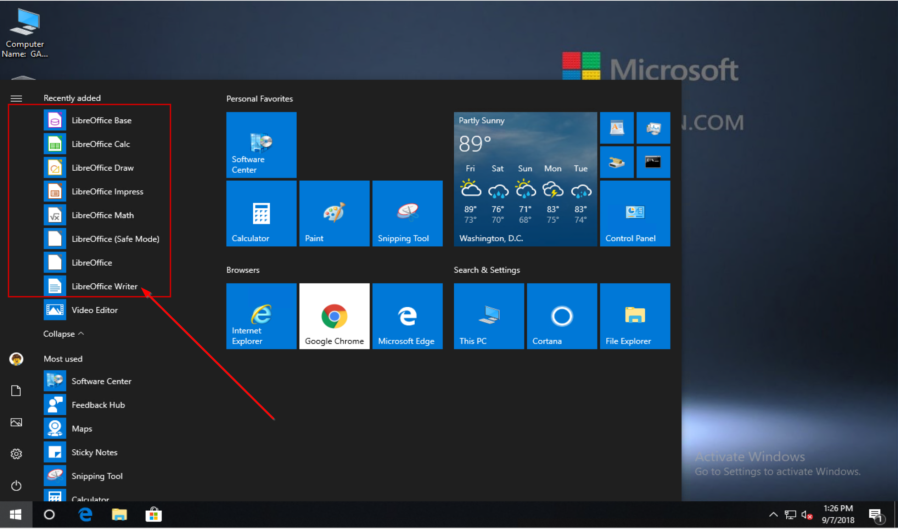The width and height of the screenshot is (898, 529).
Task: Open LibreOffice Calc
Action: (x=101, y=144)
